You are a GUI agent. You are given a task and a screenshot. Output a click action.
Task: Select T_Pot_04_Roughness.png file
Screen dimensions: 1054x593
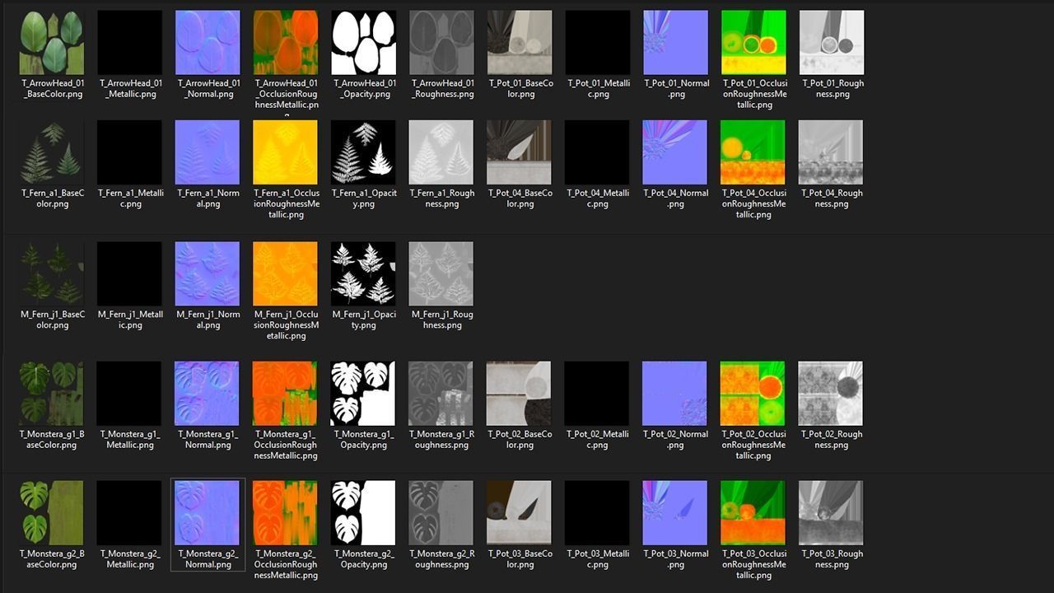(x=832, y=152)
